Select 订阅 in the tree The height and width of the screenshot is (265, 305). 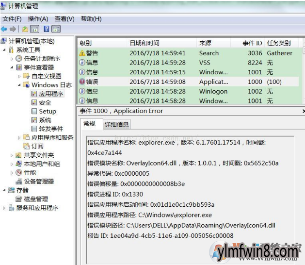[37, 146]
